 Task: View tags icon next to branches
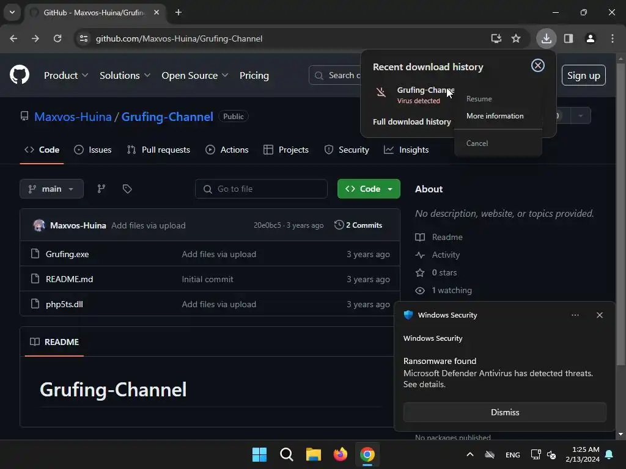tap(127, 189)
